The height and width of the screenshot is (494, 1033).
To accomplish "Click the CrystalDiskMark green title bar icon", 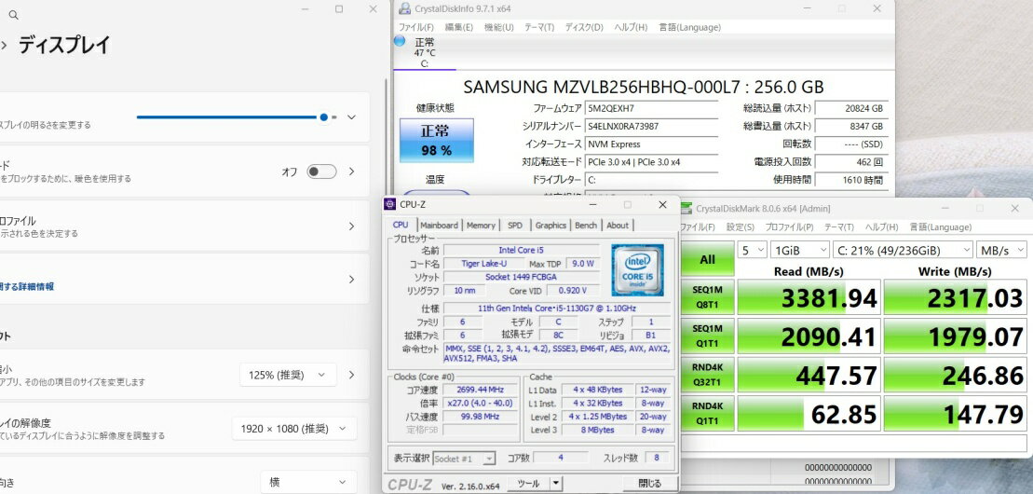I will click(686, 208).
